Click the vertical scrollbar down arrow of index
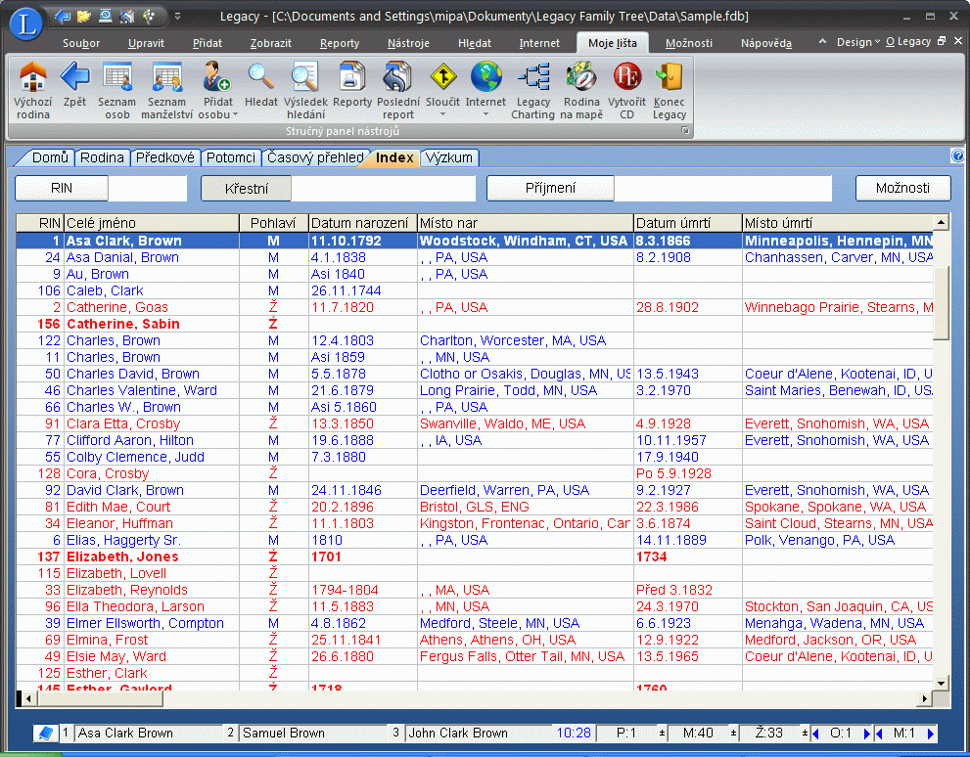The height and width of the screenshot is (757, 970). tap(941, 683)
